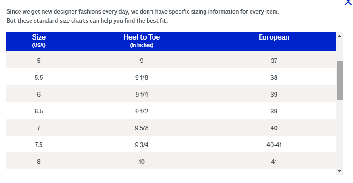Screen dimensions: 353x183
Task: Click the 9 1/2 heel to toe value
Action: 142,111
